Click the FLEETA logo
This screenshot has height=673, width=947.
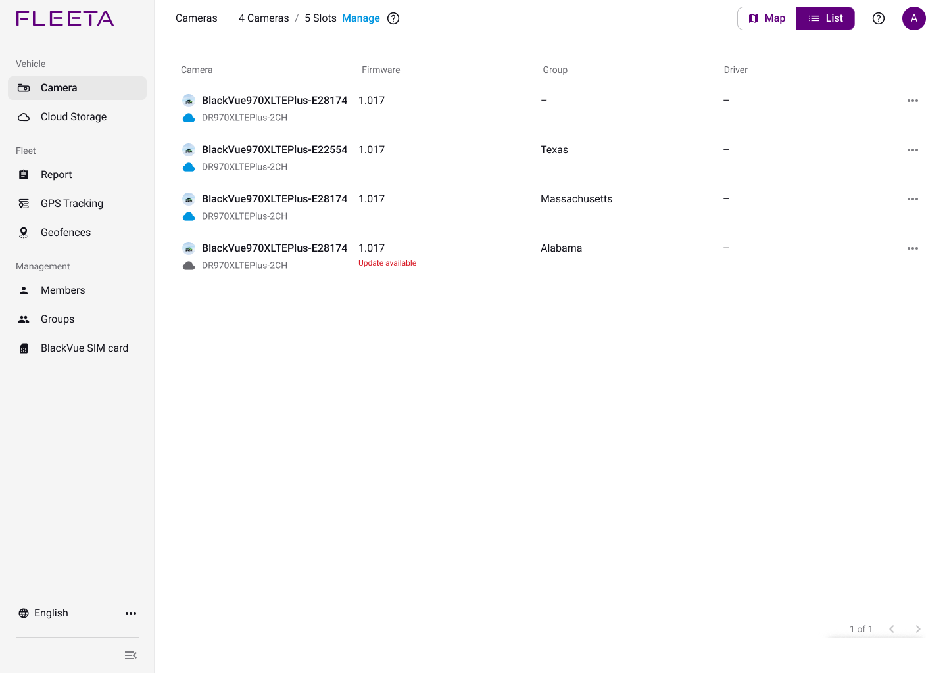coord(65,18)
